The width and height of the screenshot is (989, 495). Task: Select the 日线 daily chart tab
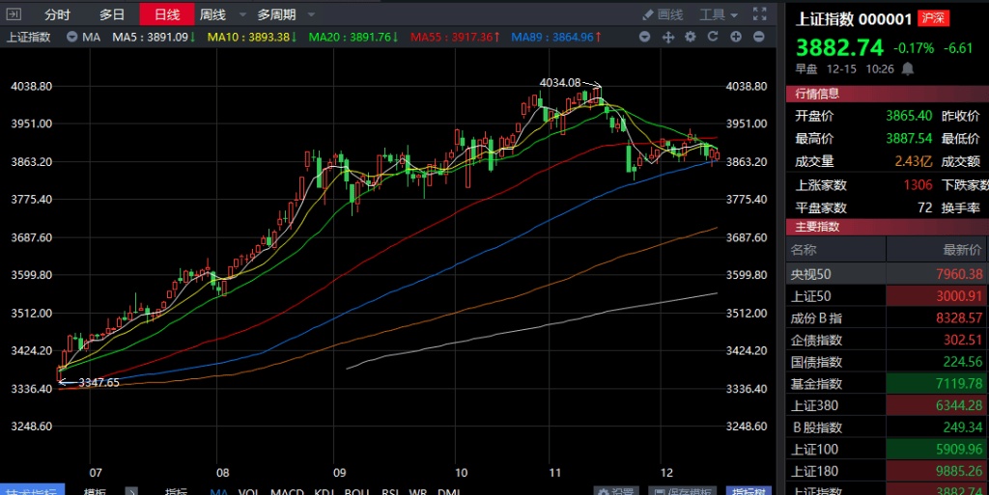(167, 14)
